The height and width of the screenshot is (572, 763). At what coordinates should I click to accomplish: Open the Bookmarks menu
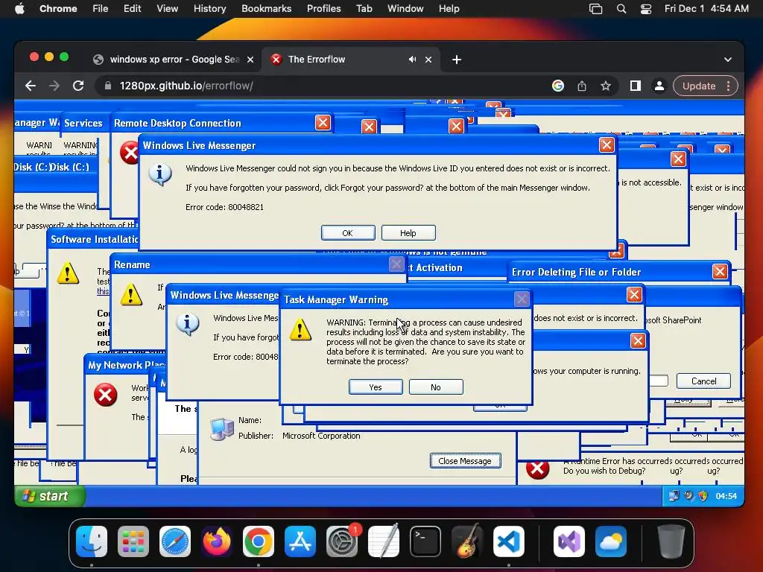click(267, 8)
